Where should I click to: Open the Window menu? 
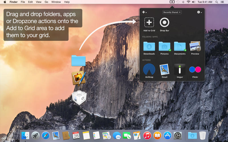pyautogui.click(x=56, y=2)
